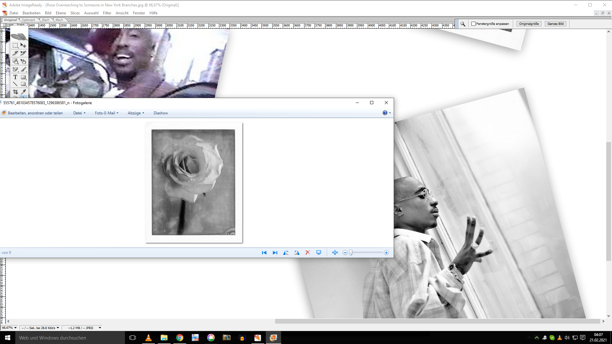Image resolution: width=612 pixels, height=344 pixels.
Task: Click Web und Windows durchsuchen search box
Action: click(x=70, y=338)
